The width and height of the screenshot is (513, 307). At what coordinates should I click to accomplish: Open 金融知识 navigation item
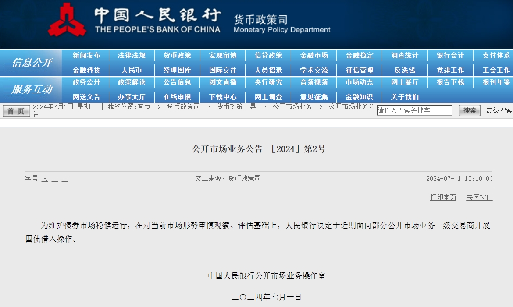pos(360,97)
